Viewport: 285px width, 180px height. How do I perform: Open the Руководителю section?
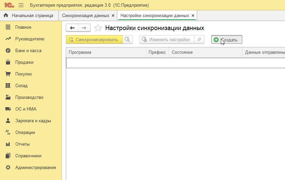(x=30, y=39)
